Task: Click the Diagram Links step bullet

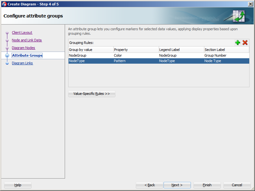Action: 7,63
